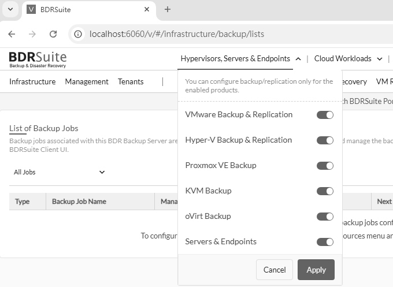Click the Proxmox VE Backup label
The height and width of the screenshot is (287, 393).
click(221, 165)
